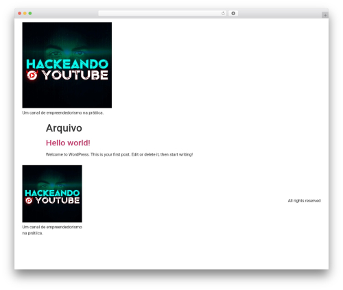343x290 pixels.
Task: Minimize the window with the yellow dot
Action: (x=25, y=14)
